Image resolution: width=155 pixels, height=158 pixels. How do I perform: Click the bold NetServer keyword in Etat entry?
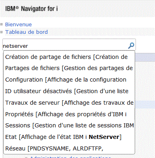(104, 137)
